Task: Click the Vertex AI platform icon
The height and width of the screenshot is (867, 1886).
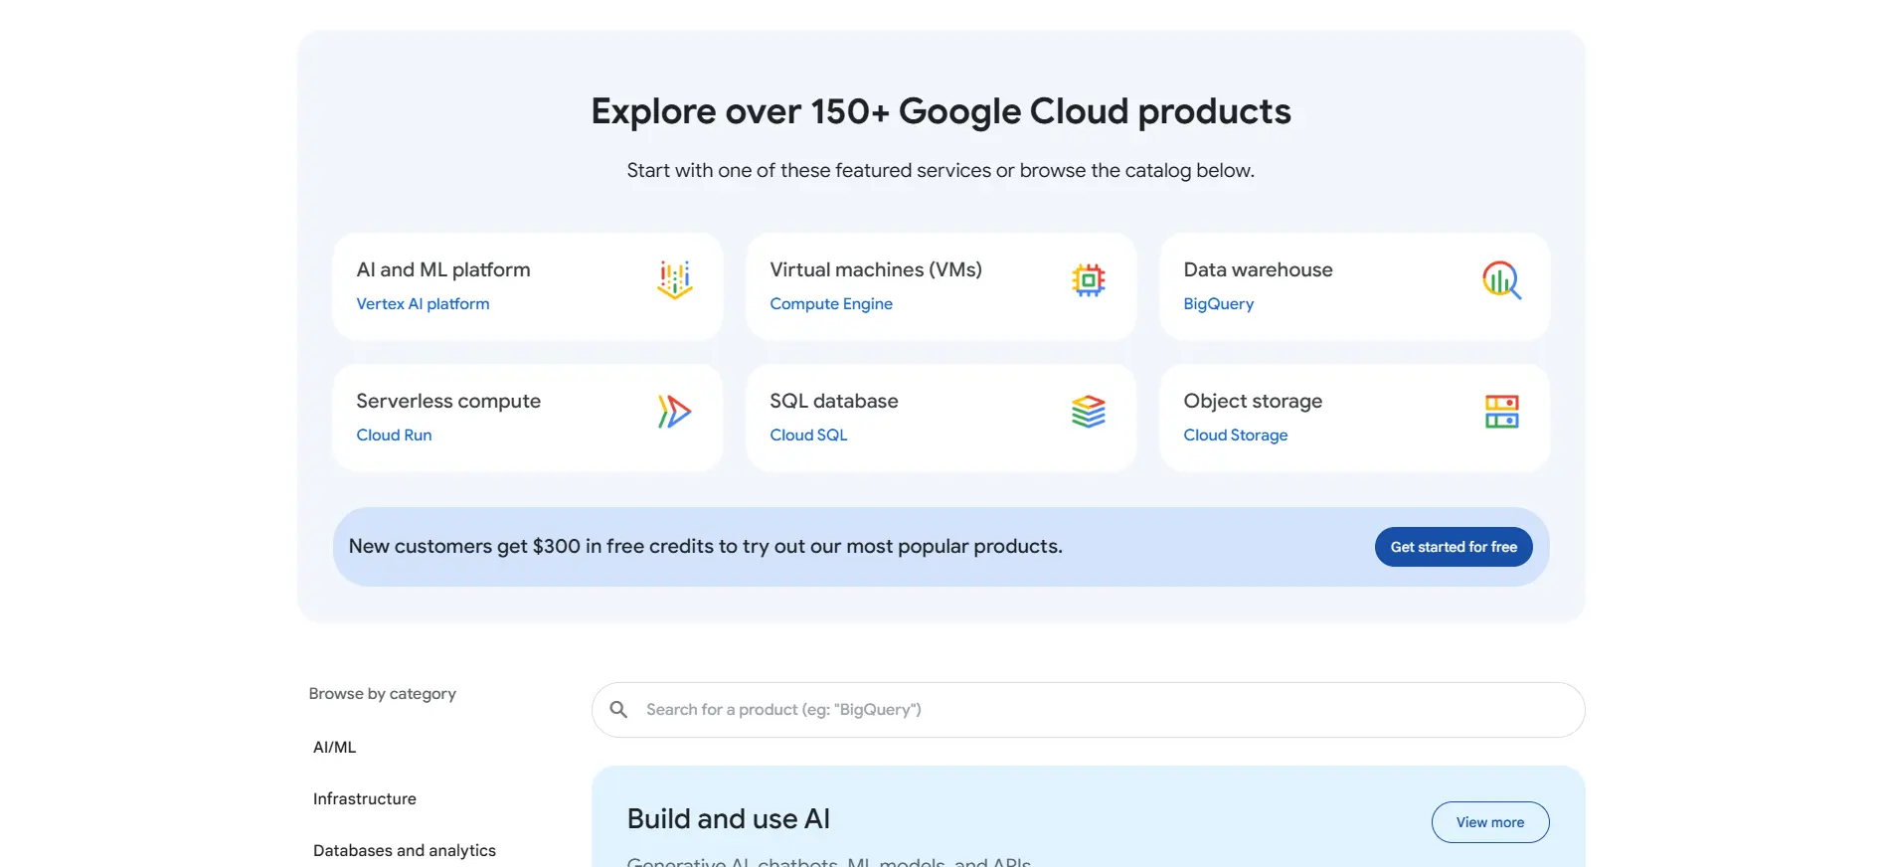Action: pyautogui.click(x=674, y=280)
